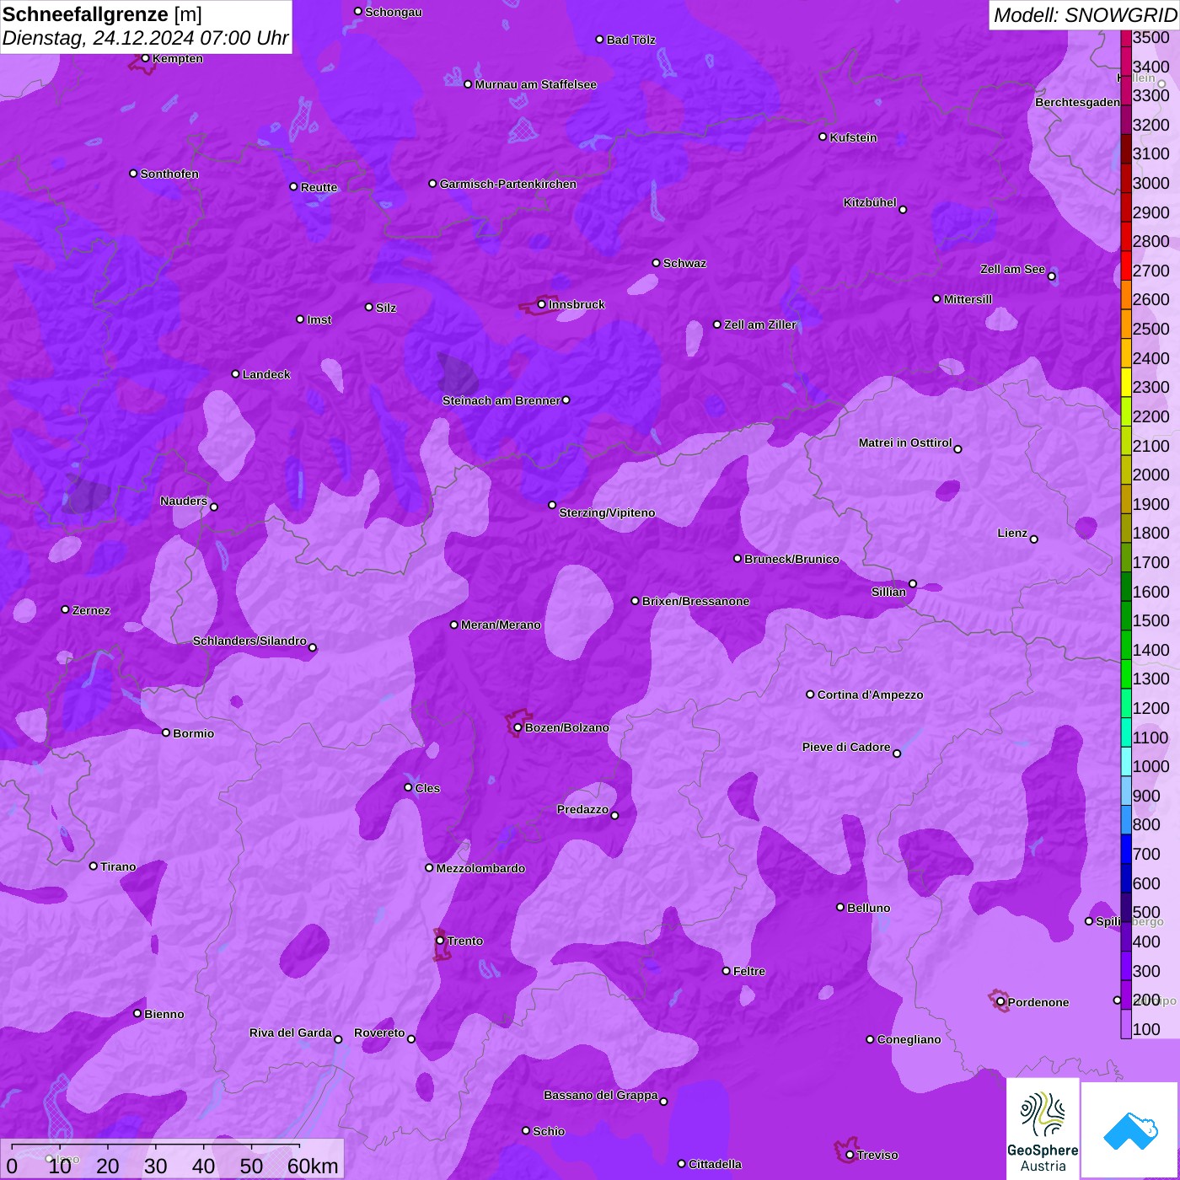Select the 2300 yellow legend swatch

[x=1126, y=382]
